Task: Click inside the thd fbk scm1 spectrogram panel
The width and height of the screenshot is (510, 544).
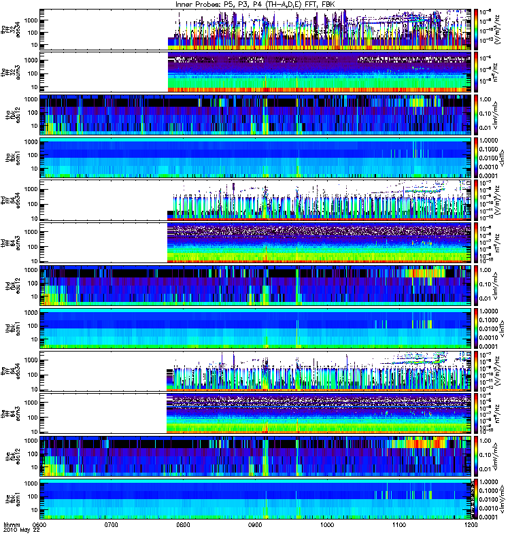Action: pos(256,328)
